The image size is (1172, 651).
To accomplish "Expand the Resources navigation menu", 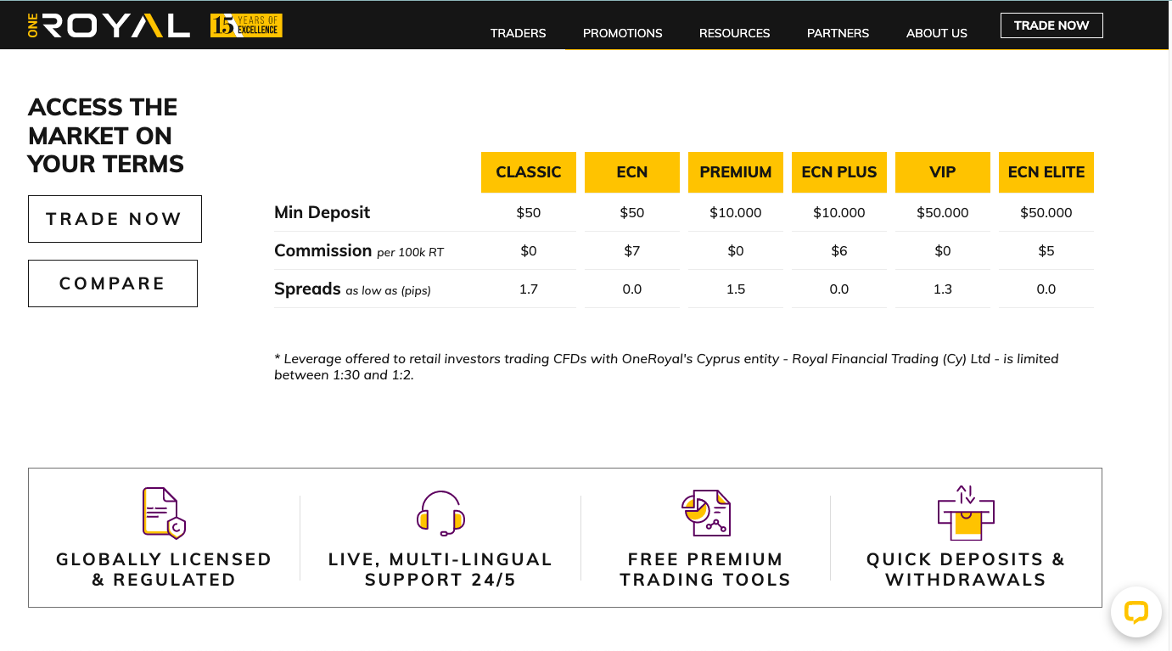I will (734, 33).
